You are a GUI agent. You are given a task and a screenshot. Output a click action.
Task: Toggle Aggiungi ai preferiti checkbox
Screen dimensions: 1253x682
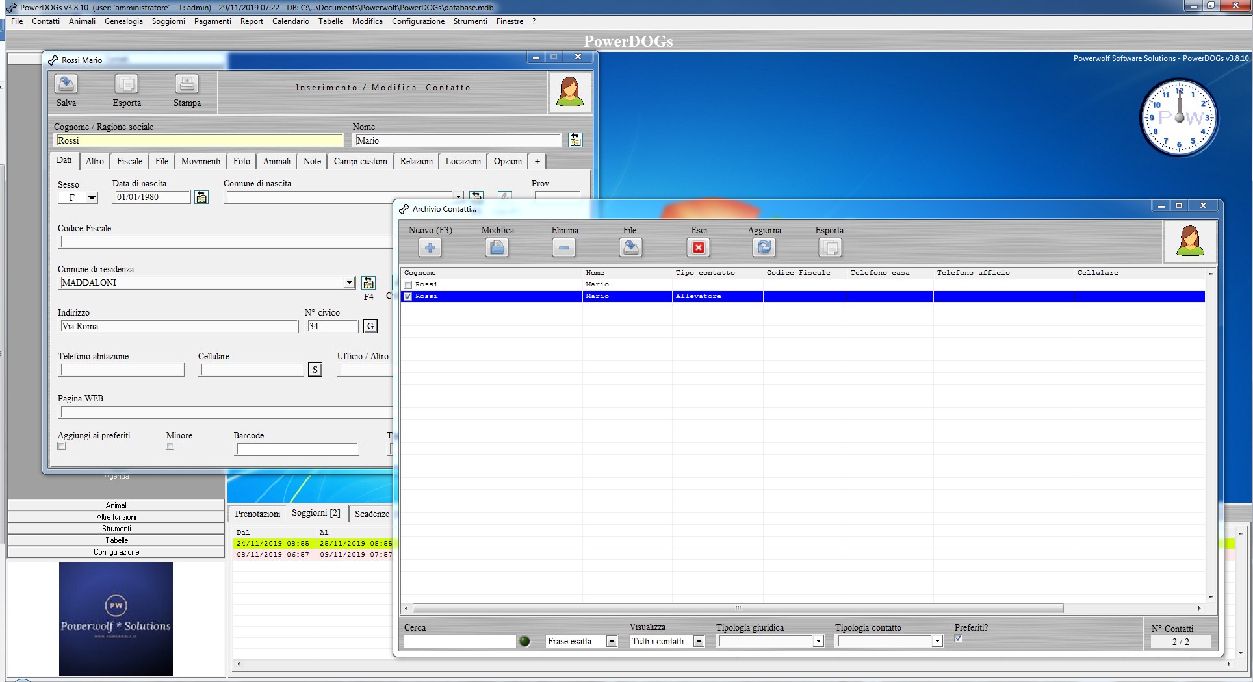62,446
